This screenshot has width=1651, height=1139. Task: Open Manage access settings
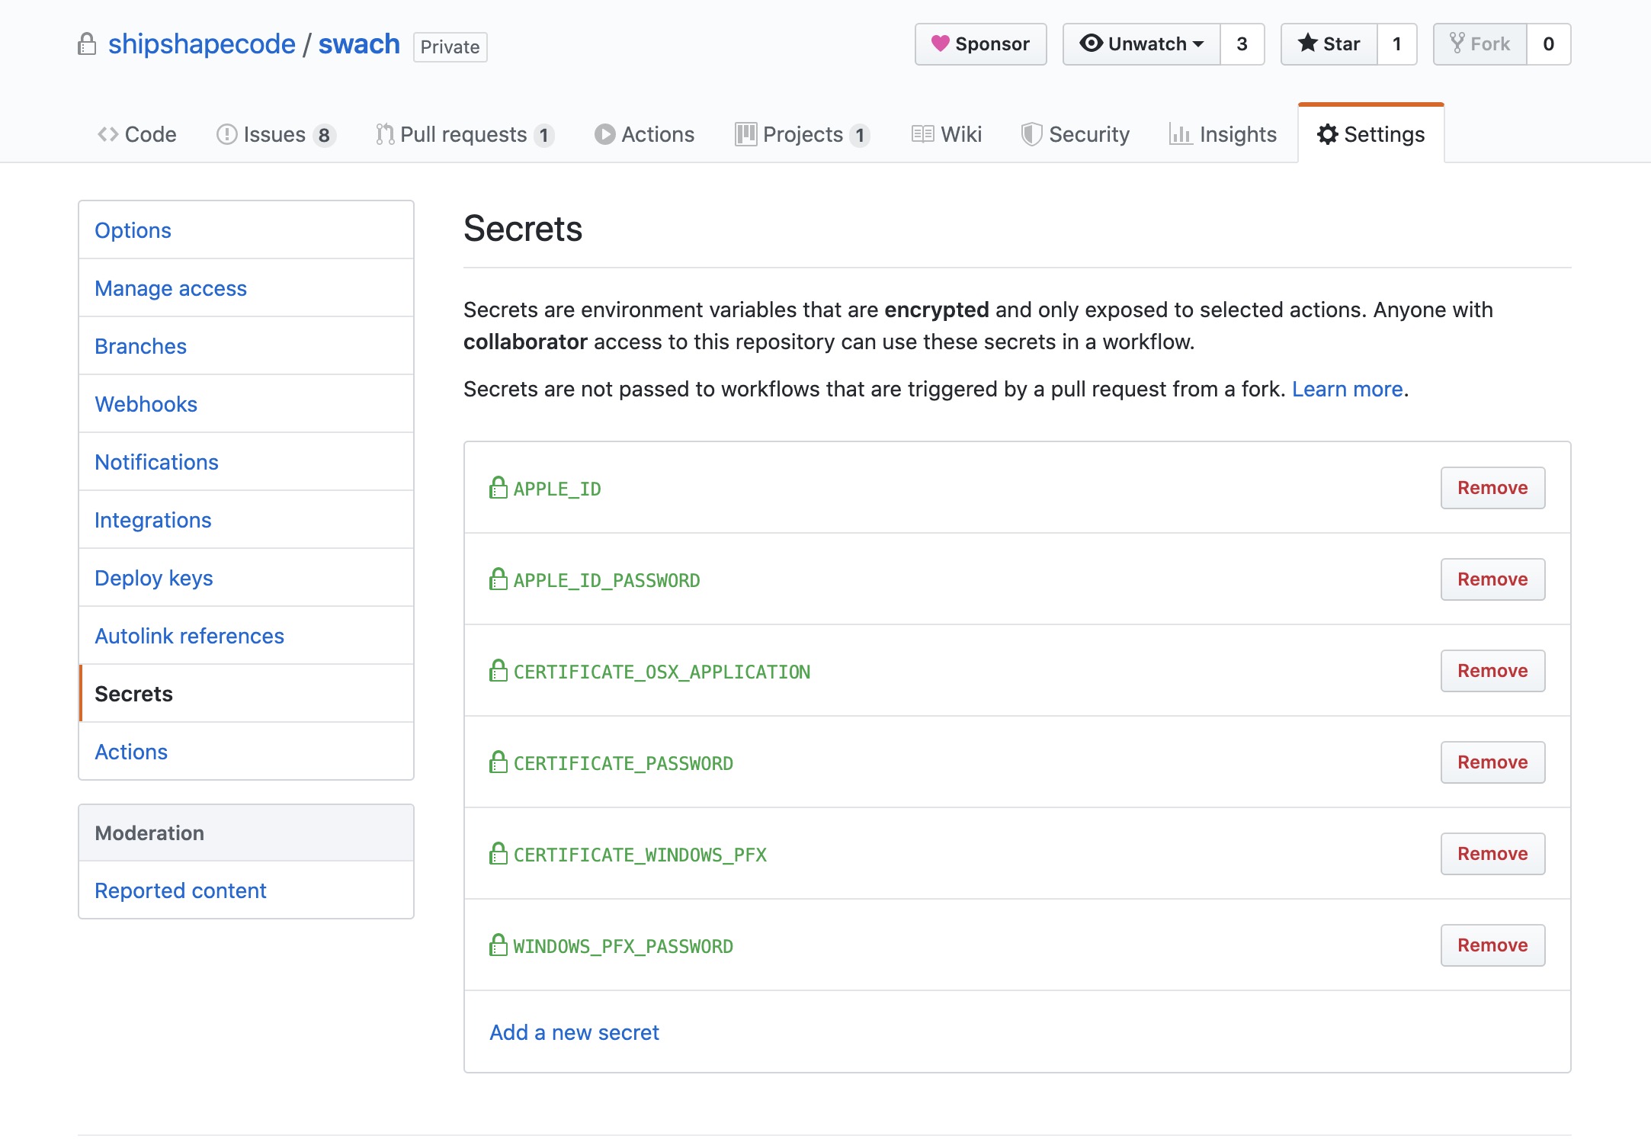point(171,288)
